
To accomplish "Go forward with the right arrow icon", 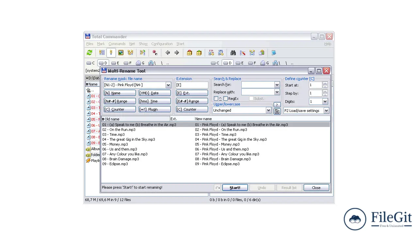I will coord(177,53).
